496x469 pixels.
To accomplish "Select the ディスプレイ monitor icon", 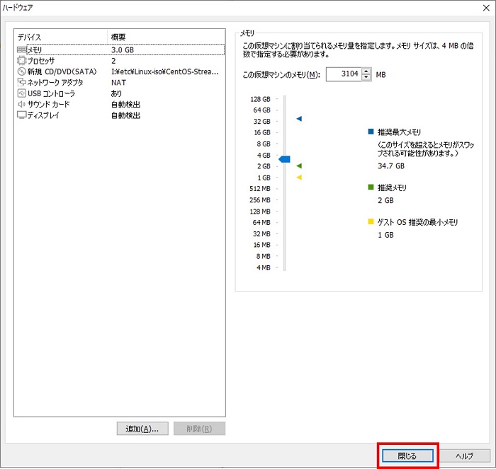I will tap(21, 115).
